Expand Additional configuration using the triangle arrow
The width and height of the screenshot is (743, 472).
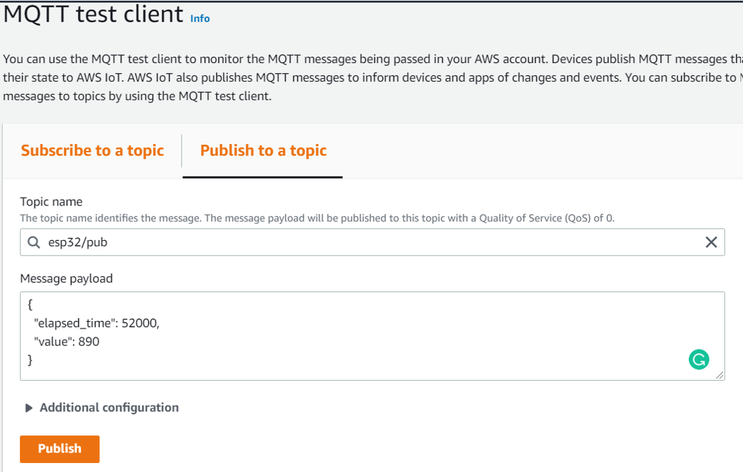(x=28, y=408)
